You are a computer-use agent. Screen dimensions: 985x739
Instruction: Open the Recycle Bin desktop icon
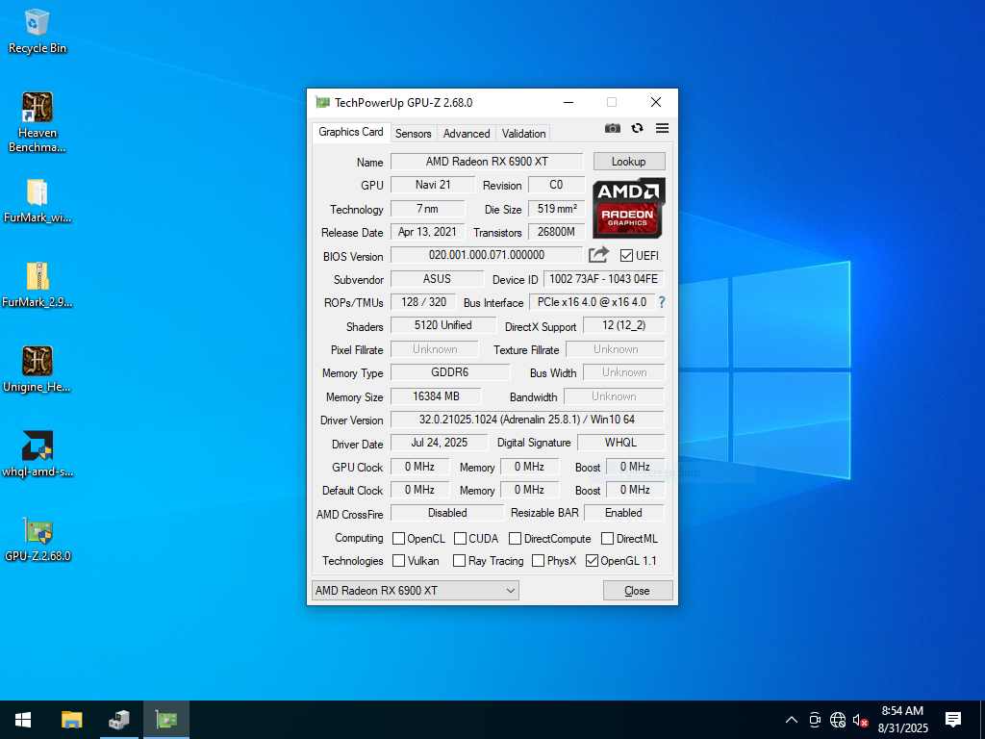pos(38,32)
